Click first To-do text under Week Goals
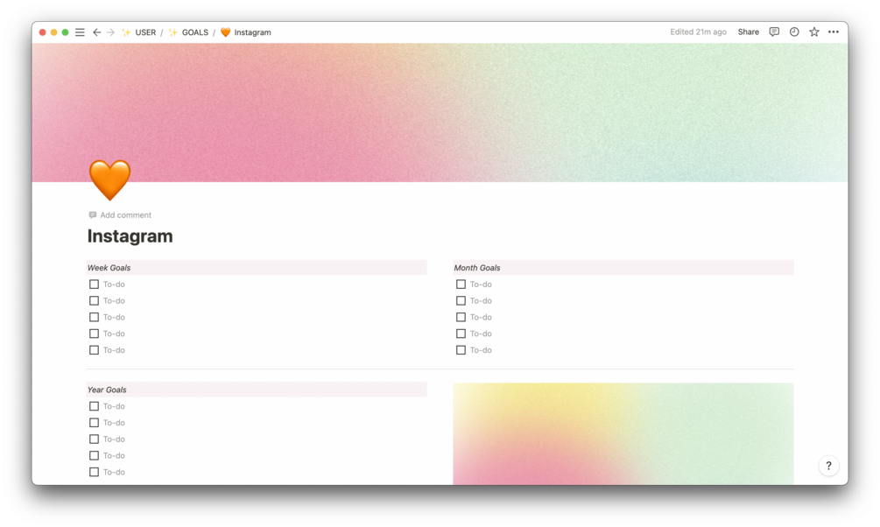The width and height of the screenshot is (880, 527). pos(114,285)
